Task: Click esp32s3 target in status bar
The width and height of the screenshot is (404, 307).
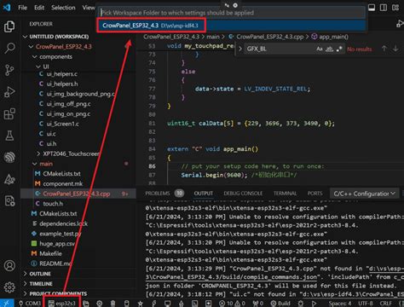Action: [62, 304]
